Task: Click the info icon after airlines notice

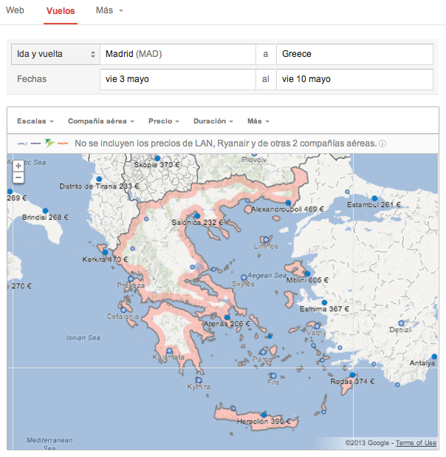Action: point(382,143)
